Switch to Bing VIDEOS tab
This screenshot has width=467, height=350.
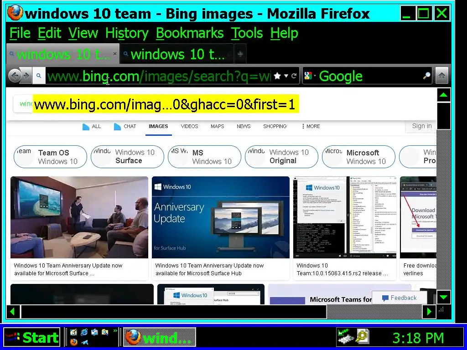pos(189,126)
